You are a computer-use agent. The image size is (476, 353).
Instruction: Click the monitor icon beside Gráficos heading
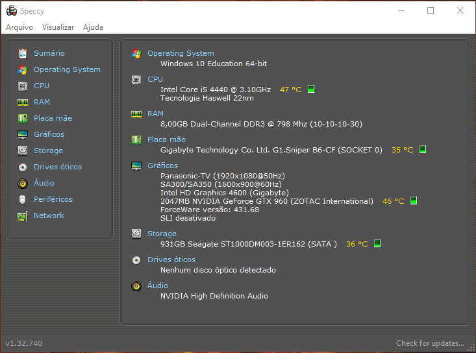[x=136, y=166]
